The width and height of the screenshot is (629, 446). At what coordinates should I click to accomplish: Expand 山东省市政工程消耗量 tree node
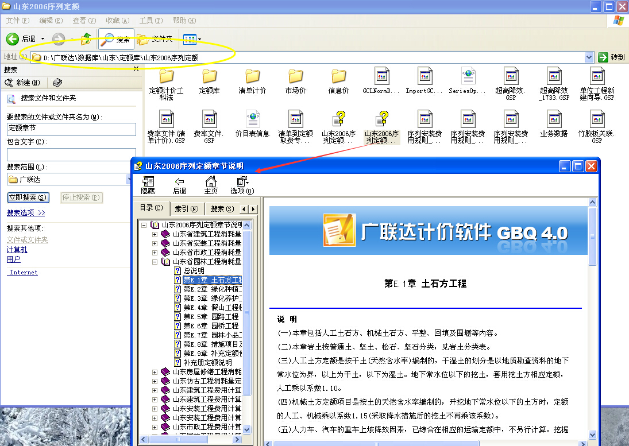click(155, 253)
